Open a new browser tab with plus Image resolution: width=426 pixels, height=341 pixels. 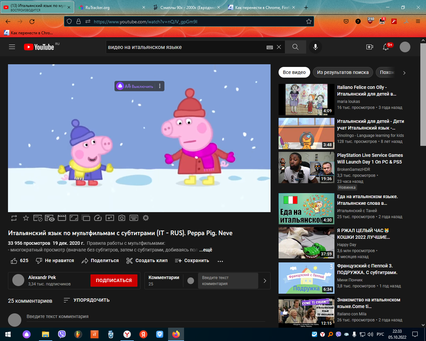tap(306, 7)
